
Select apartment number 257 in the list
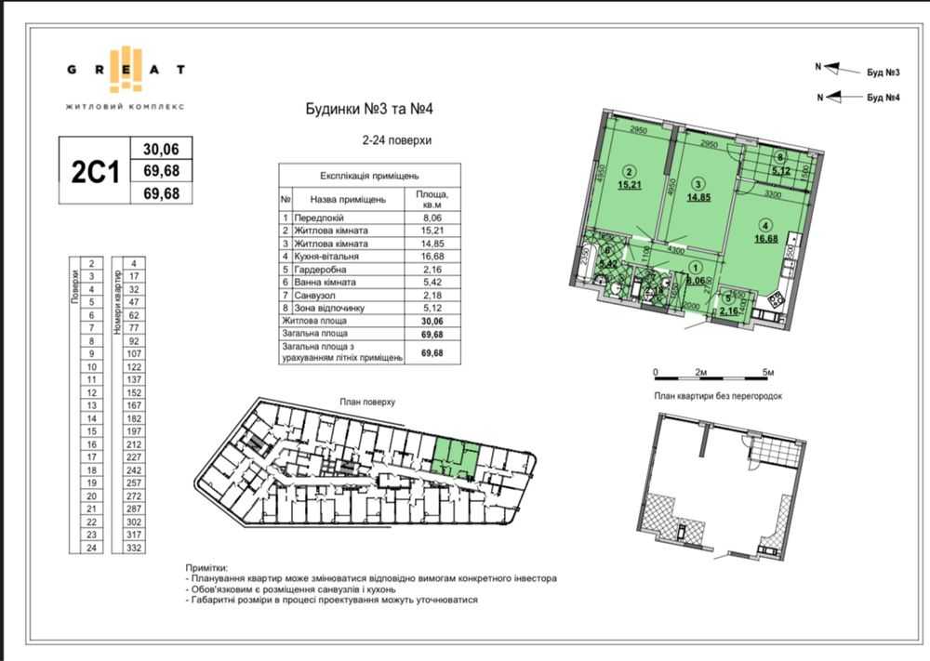tap(134, 483)
